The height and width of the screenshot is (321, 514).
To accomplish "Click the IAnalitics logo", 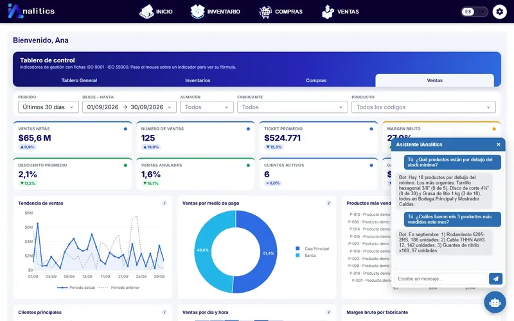I will (31, 11).
